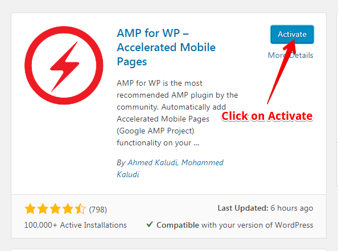The width and height of the screenshot is (338, 251).
Task: Click the 100,000+ Active Installations text
Action: point(76,225)
